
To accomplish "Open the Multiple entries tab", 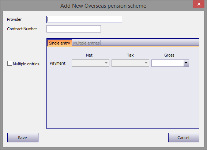I will coord(86,43).
